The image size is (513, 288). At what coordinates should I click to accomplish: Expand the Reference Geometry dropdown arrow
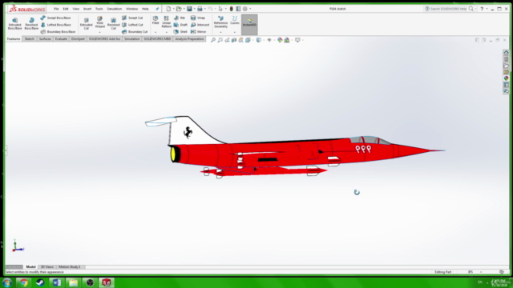(x=220, y=32)
